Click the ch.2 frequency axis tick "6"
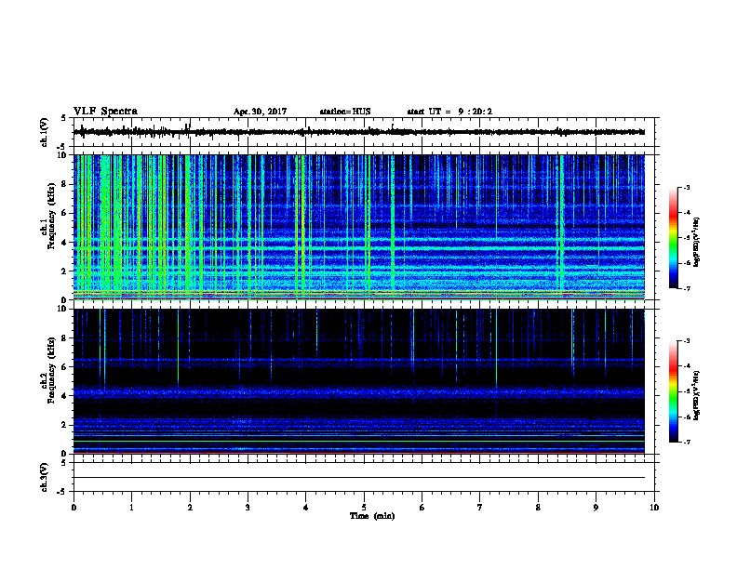The image size is (737, 569). point(64,367)
